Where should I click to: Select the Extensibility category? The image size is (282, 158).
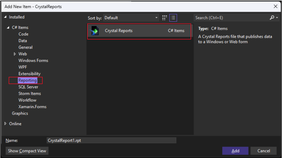[x=30, y=74]
